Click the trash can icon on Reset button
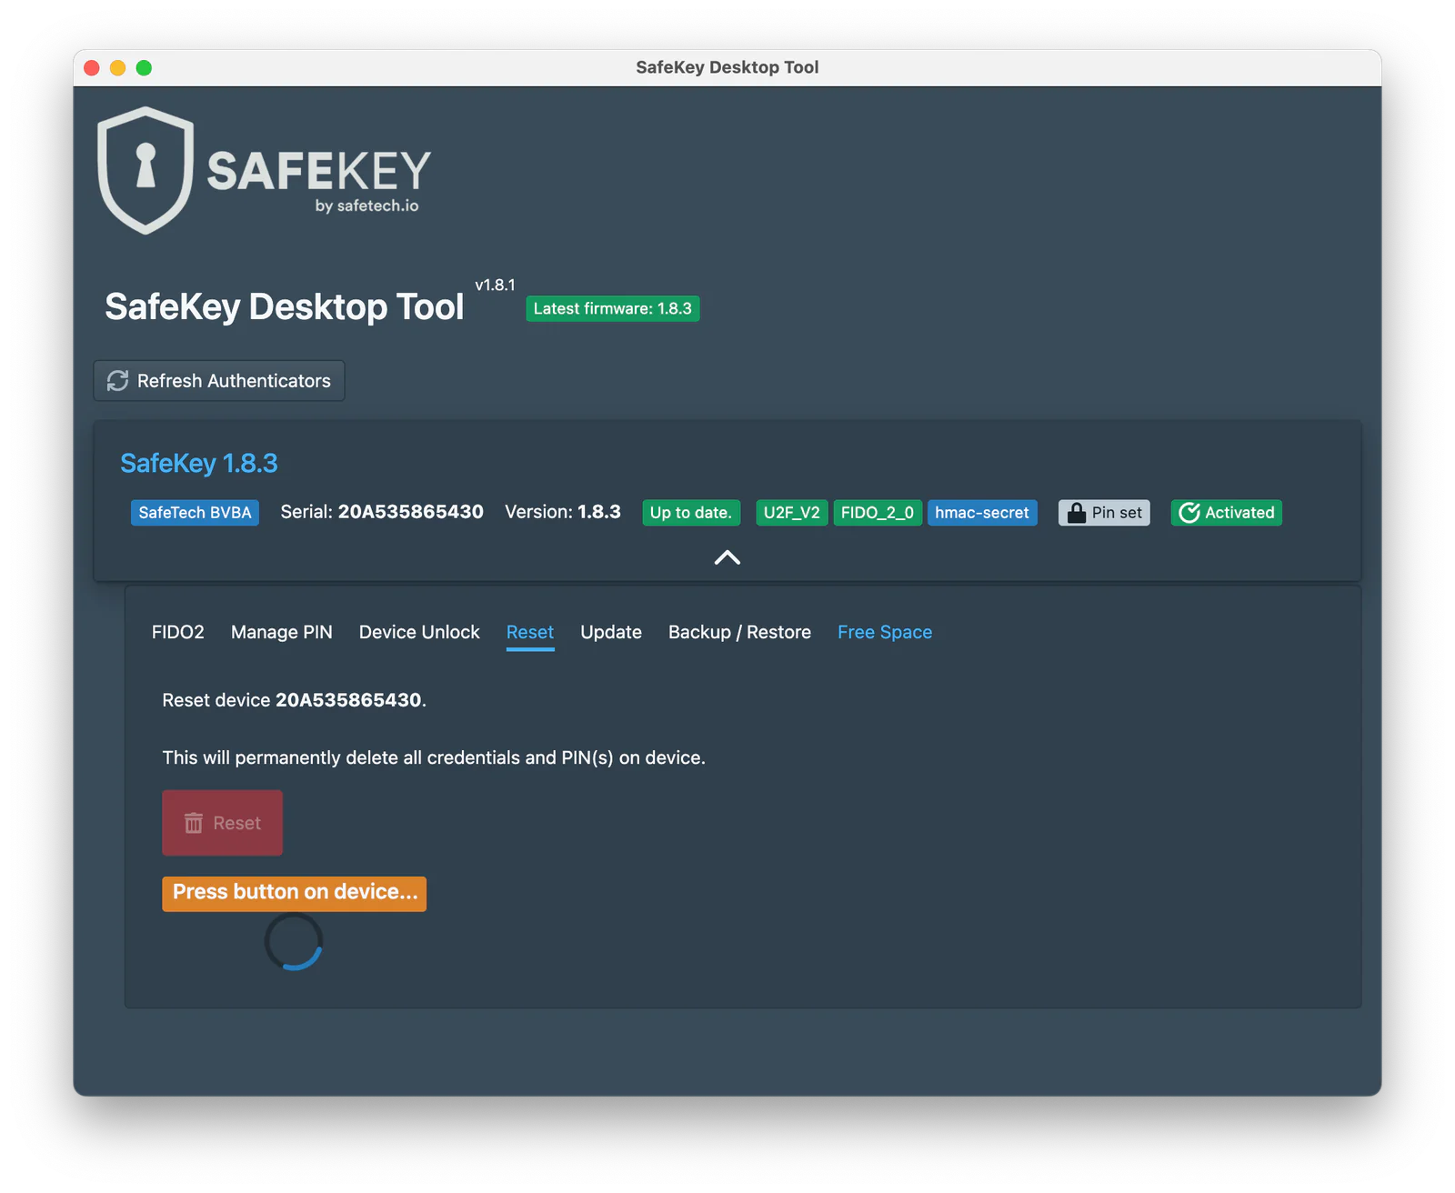 [x=194, y=823]
